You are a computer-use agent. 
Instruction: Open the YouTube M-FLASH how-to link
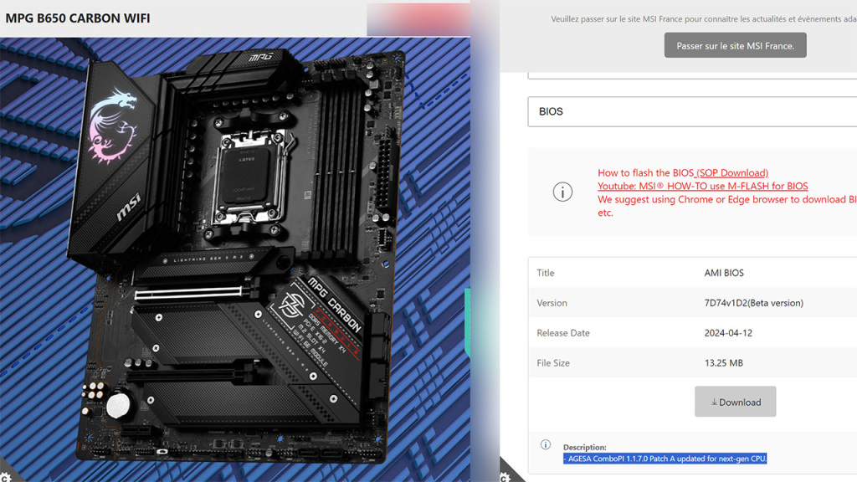[702, 186]
